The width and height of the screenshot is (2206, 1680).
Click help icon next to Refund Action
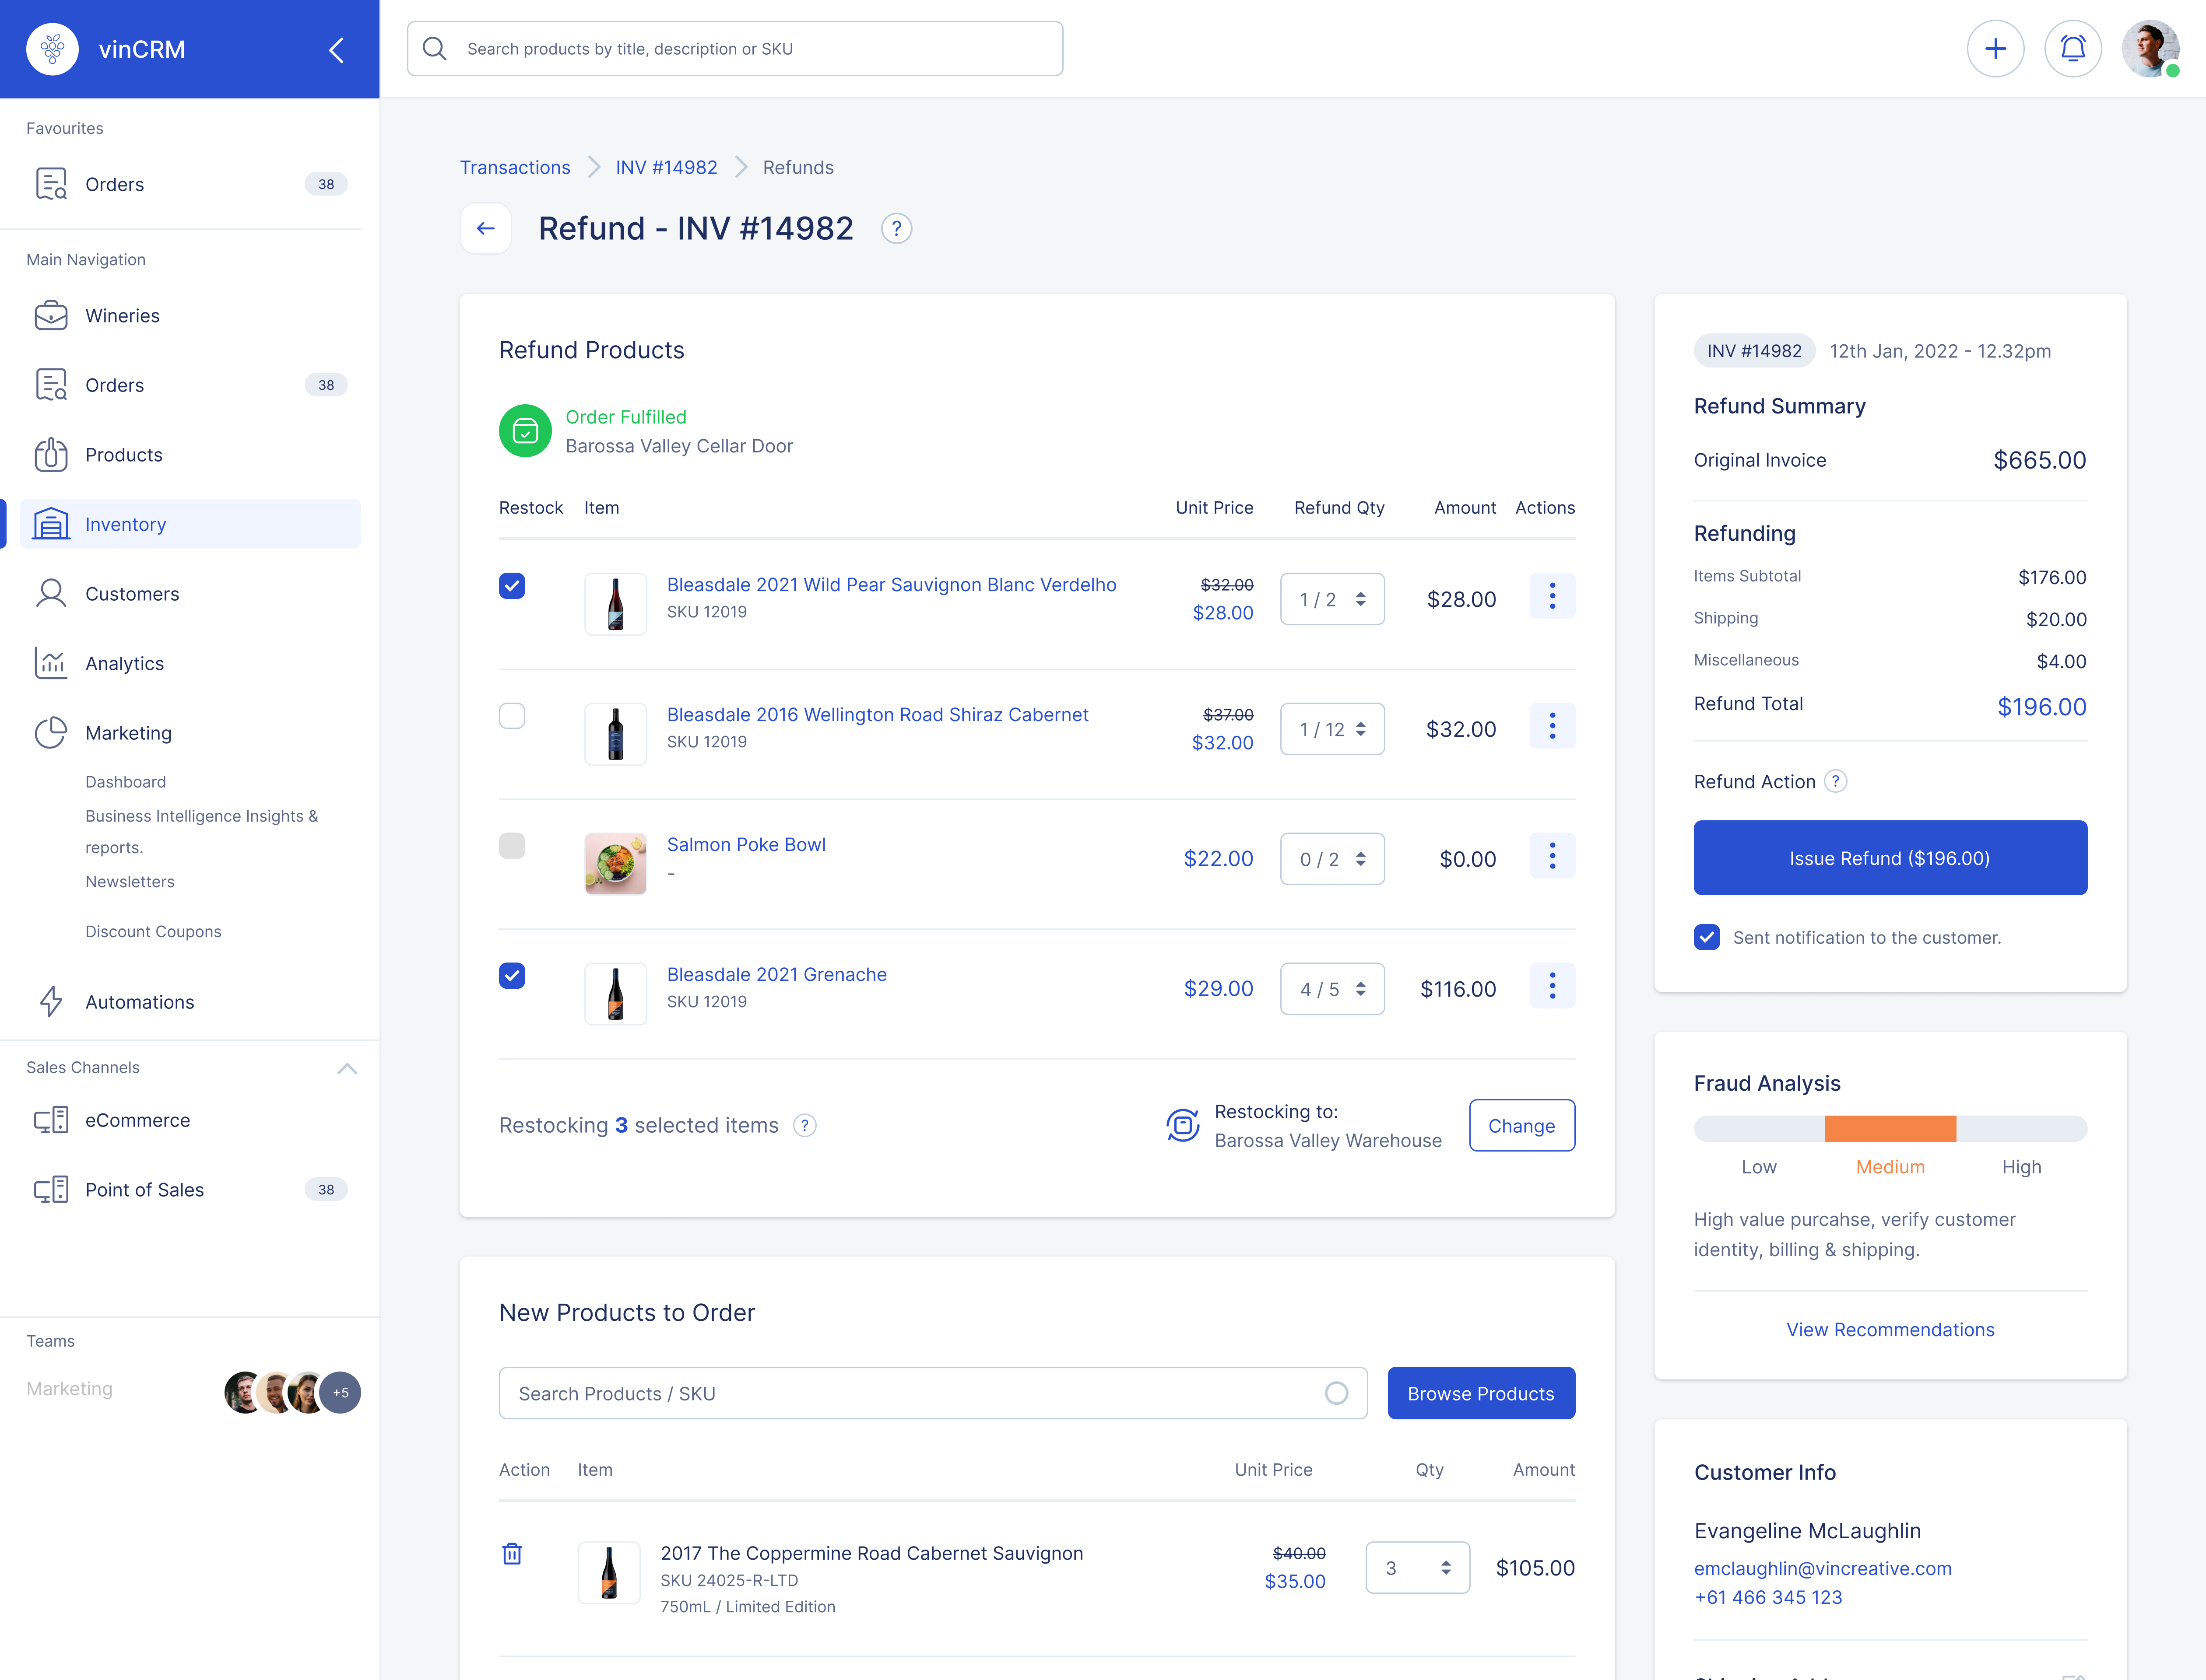pos(1835,782)
